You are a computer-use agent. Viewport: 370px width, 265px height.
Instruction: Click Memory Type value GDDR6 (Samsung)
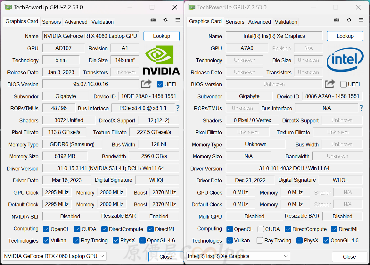coord(72,144)
